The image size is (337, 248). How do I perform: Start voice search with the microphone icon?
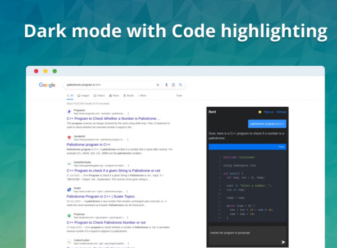pyautogui.click(x=166, y=85)
